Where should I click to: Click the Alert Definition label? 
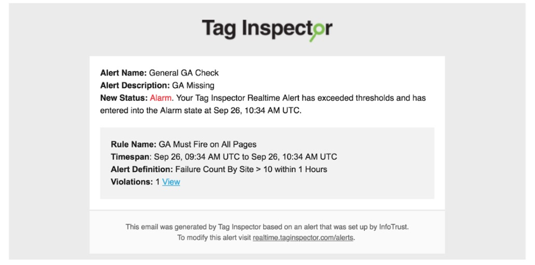tap(142, 169)
